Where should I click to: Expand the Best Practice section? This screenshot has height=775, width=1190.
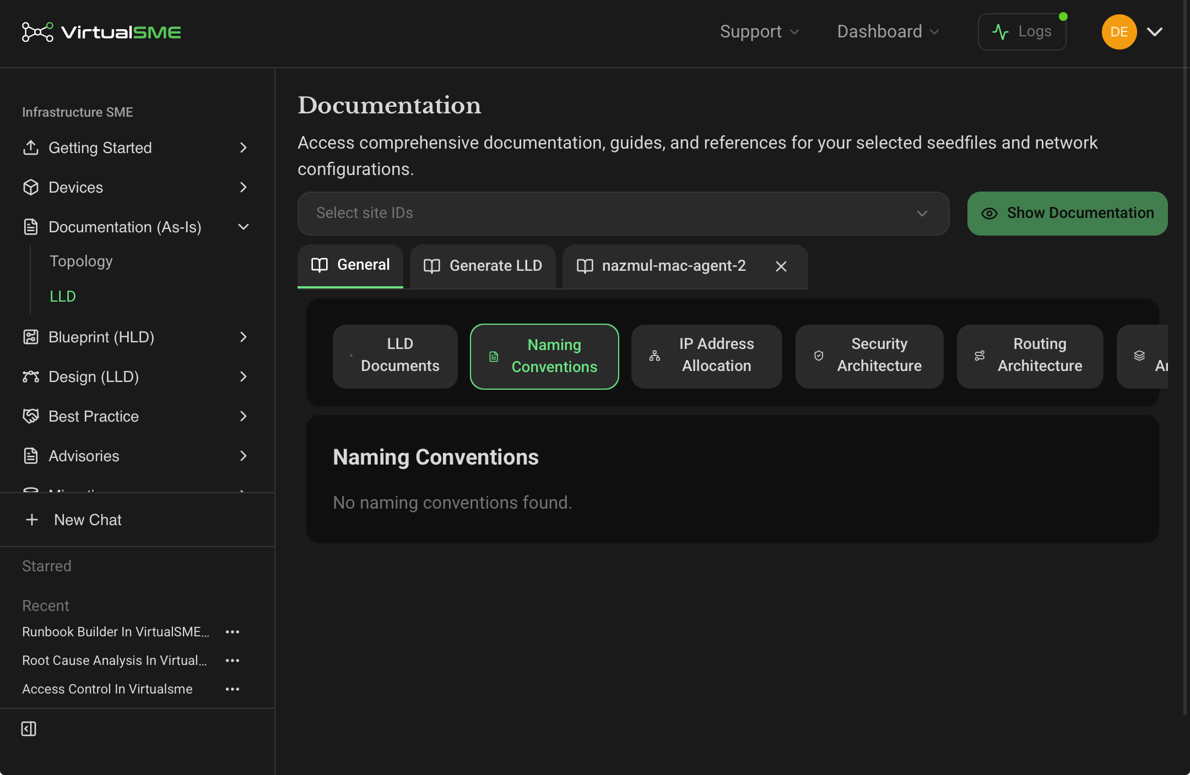(x=244, y=416)
